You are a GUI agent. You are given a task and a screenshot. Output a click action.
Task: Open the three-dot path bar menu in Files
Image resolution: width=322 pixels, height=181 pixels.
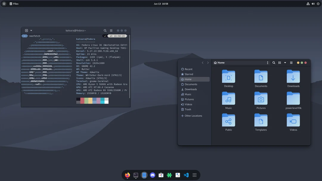[x=267, y=63]
